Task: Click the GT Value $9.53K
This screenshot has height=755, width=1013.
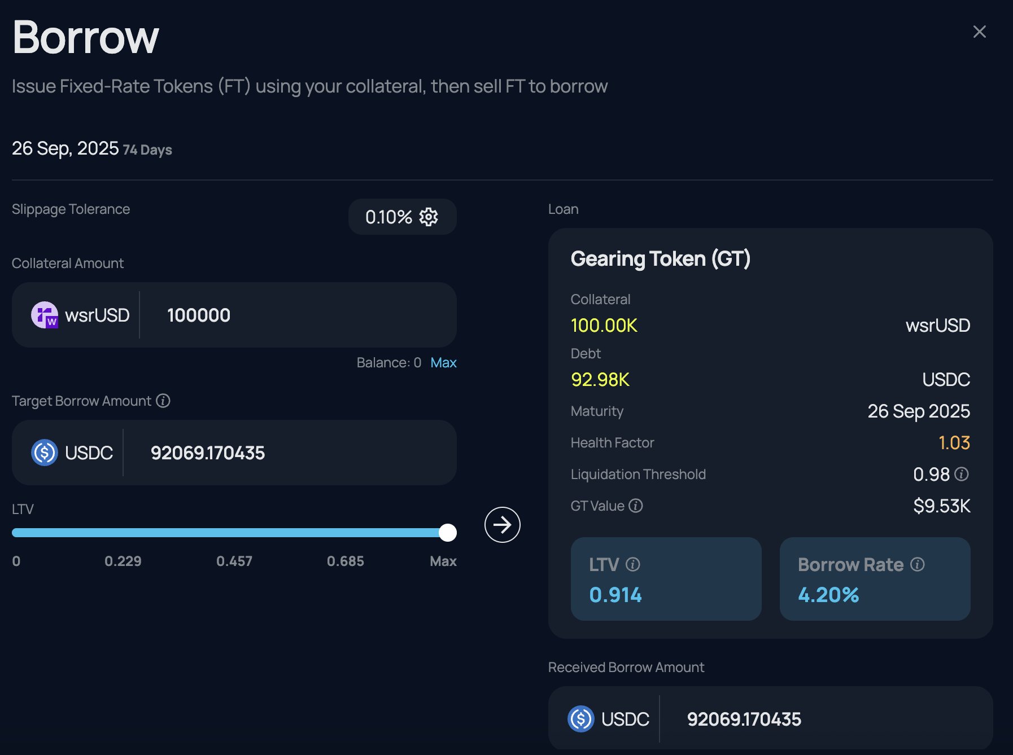Action: click(942, 506)
